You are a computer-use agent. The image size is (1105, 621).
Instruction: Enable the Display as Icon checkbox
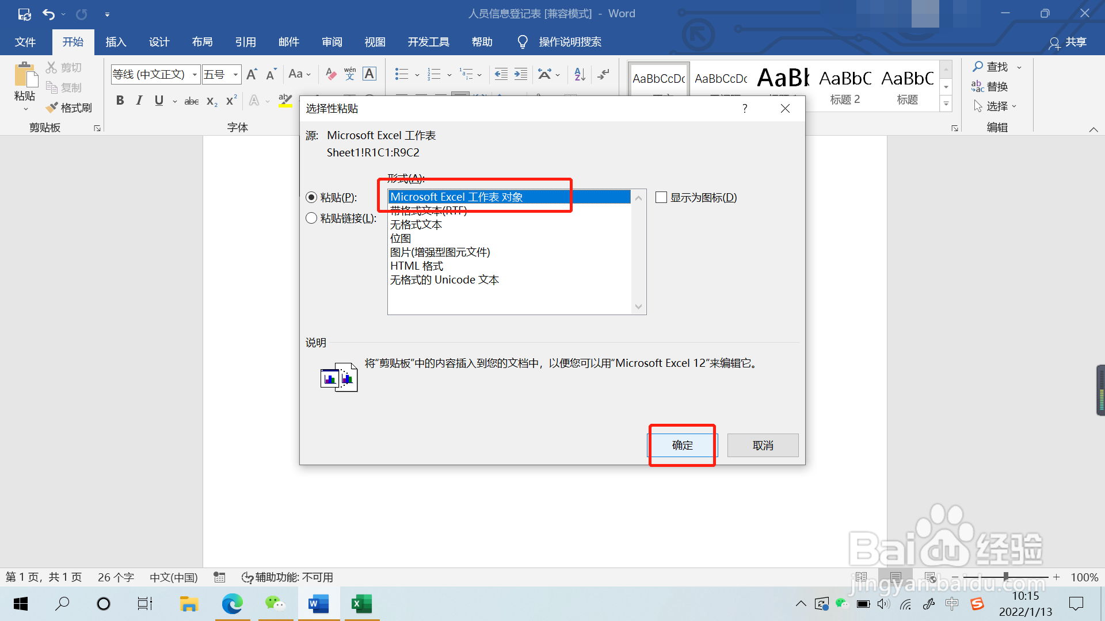(661, 197)
